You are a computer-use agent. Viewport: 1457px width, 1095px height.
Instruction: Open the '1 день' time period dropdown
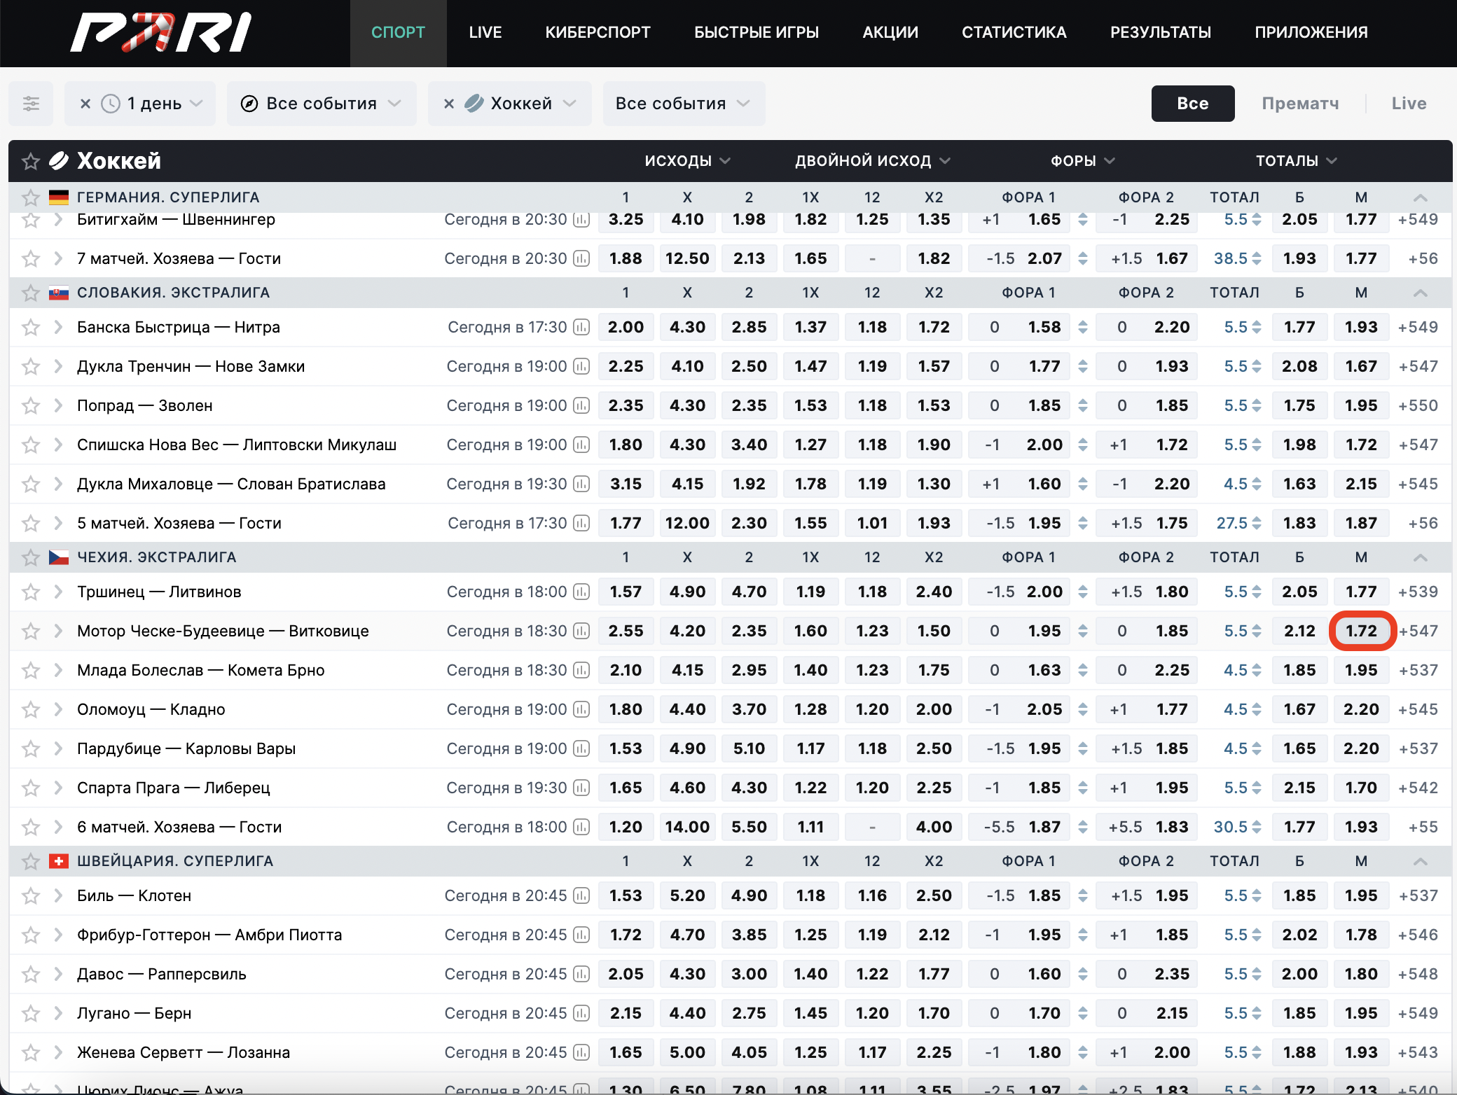[154, 104]
